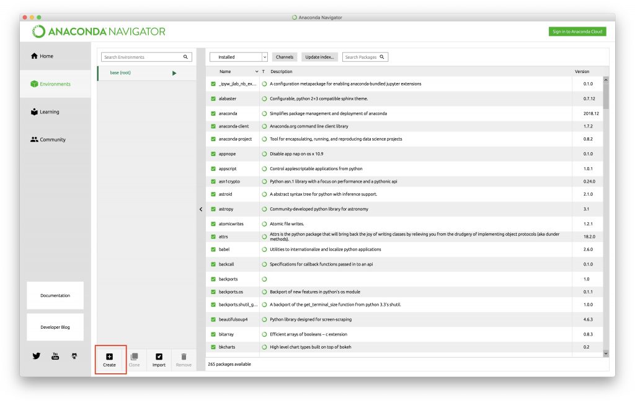Click version 2018.12 of anaconda
This screenshot has width=635, height=403.
(x=591, y=113)
